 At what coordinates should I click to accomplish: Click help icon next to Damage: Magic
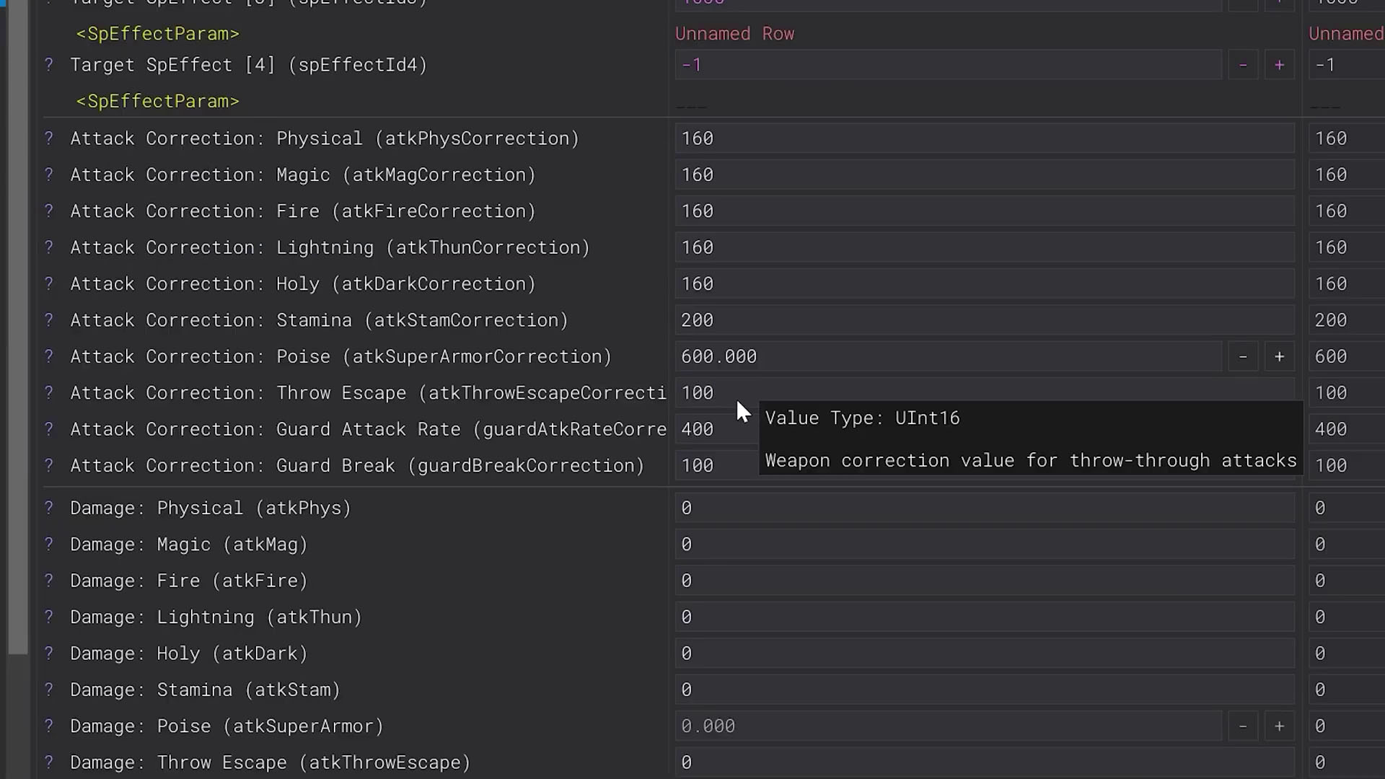[x=49, y=545]
